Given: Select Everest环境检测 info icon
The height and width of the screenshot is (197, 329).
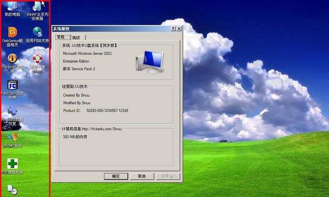Looking at the screenshot, I should (x=12, y=63).
